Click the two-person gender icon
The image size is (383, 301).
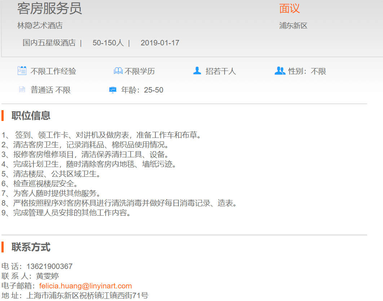[x=280, y=71]
